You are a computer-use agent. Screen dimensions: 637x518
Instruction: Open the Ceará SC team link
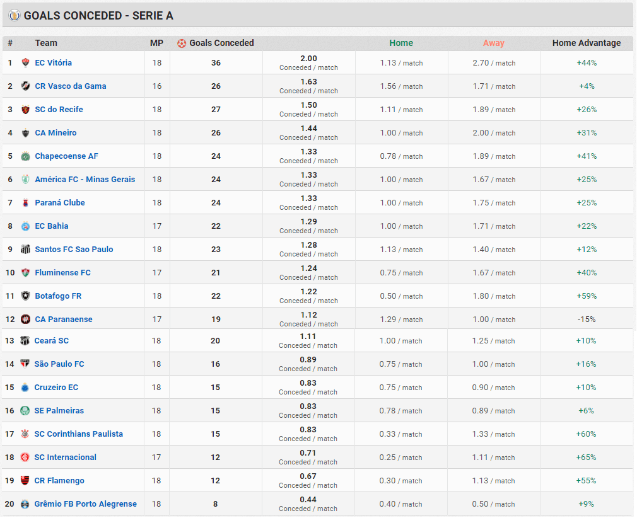51,340
